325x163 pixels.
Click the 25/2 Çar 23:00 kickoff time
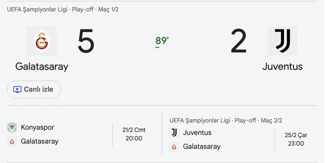point(296,140)
